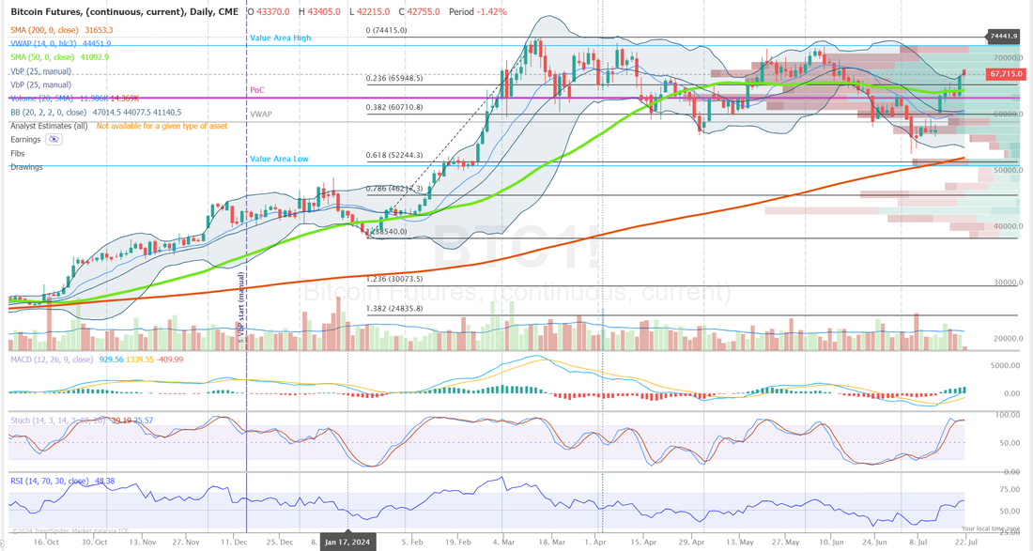This screenshot has width=1033, height=551.
Task: Click the Analyst Estimates (all) legend entry
Action: point(49,126)
